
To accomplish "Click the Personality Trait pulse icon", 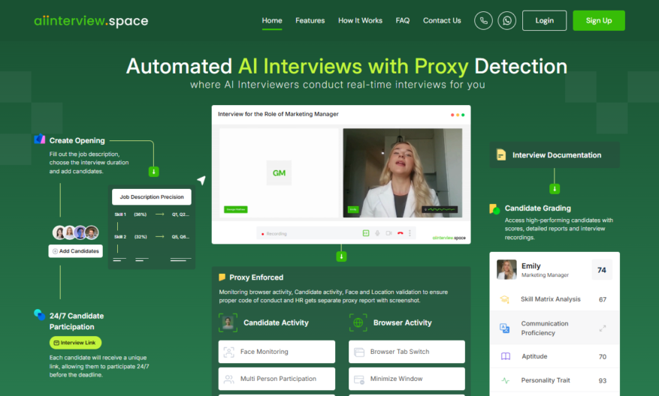I will (505, 380).
